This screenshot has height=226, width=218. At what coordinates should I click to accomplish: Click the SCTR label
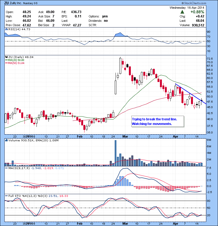[93, 25]
